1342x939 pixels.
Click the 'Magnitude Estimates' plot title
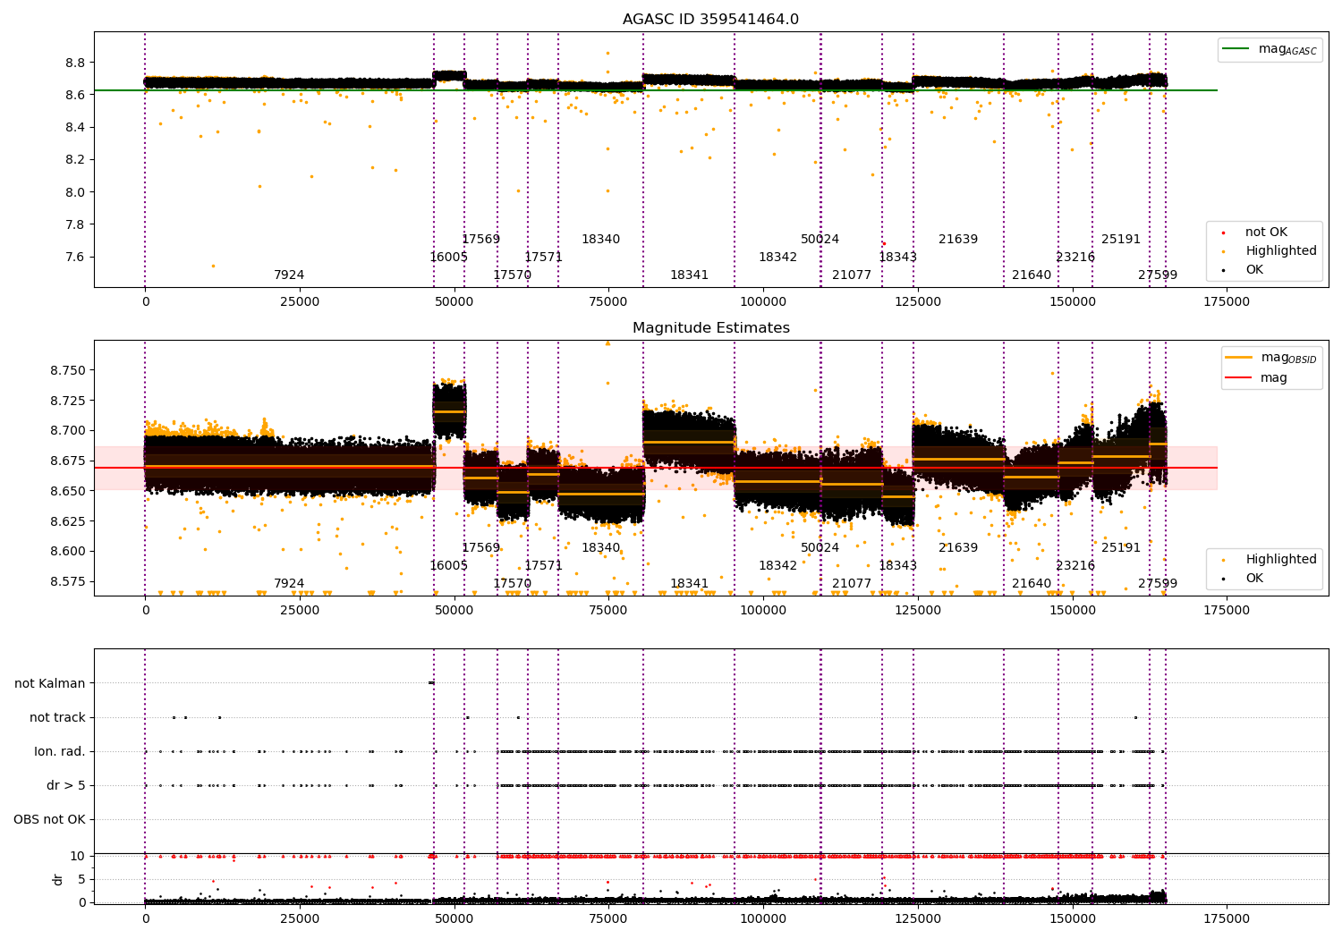click(710, 328)
